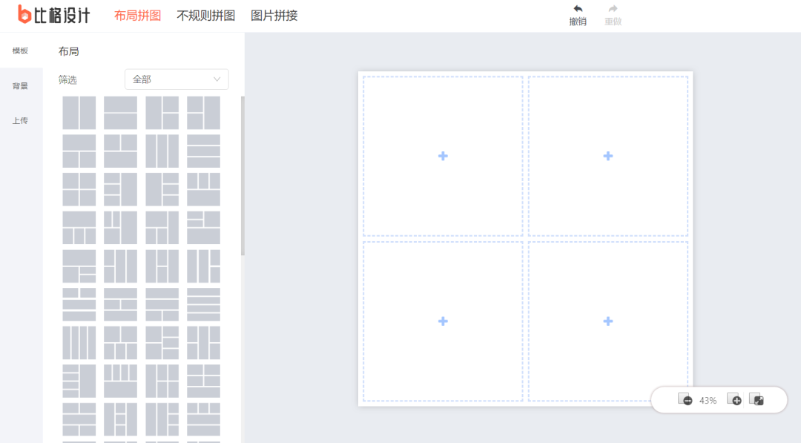Pick layout: tall columns flanking three stacked cells
The width and height of the screenshot is (801, 443).
pos(121,419)
